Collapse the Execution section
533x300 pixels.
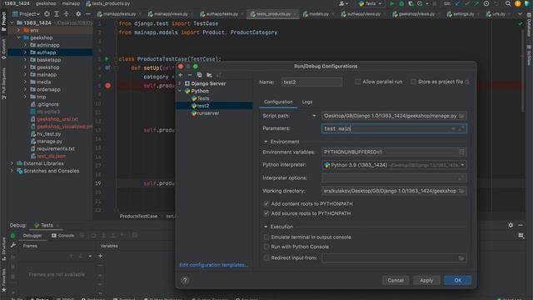coord(266,227)
